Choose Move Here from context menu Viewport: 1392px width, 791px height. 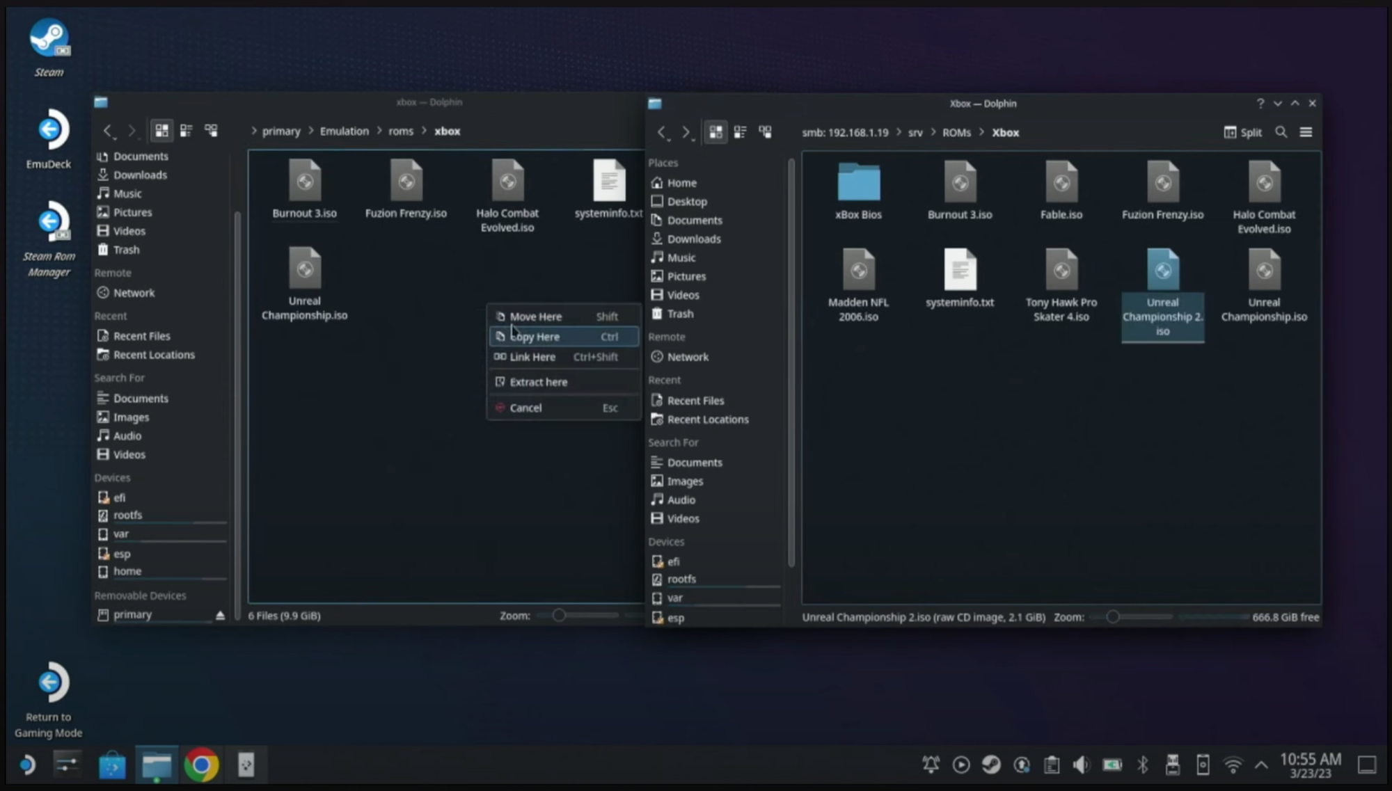coord(564,317)
